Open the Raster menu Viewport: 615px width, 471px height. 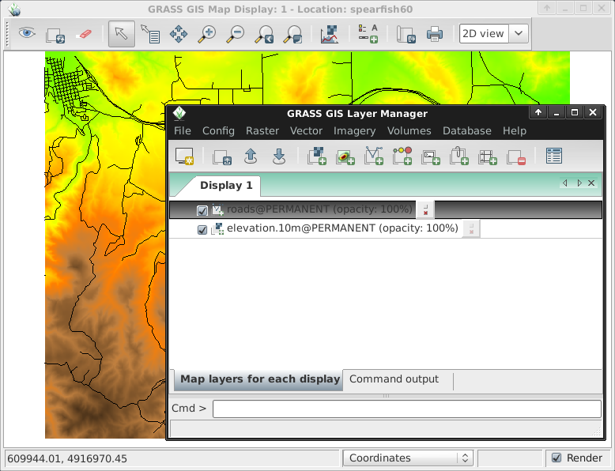point(262,131)
